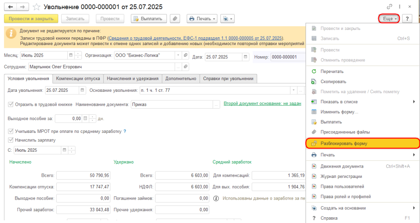Image resolution: width=420 pixels, height=223 pixels.
Task: Copy link to document icon
Action: 390,7
